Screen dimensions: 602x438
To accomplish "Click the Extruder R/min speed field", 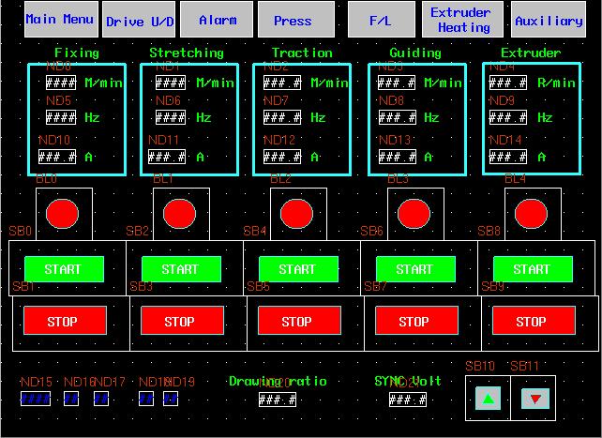I will pyautogui.click(x=507, y=83).
